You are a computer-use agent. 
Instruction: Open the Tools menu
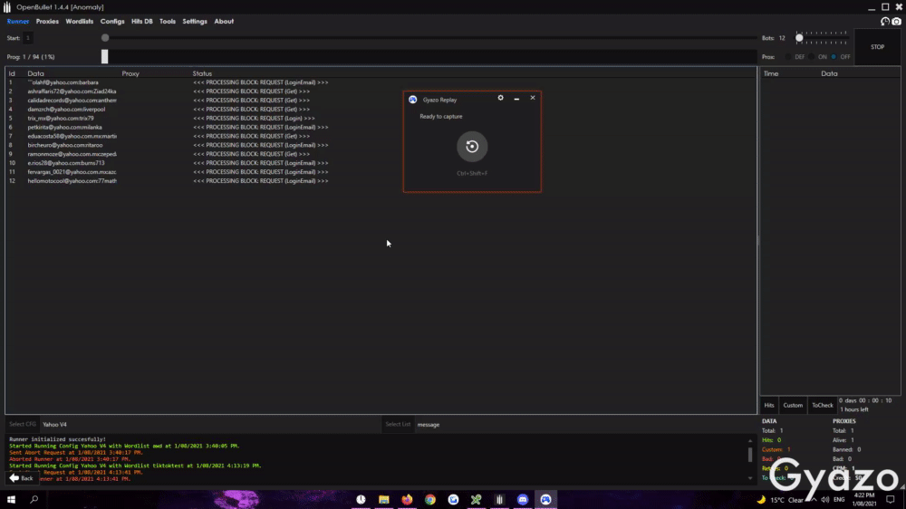point(168,22)
